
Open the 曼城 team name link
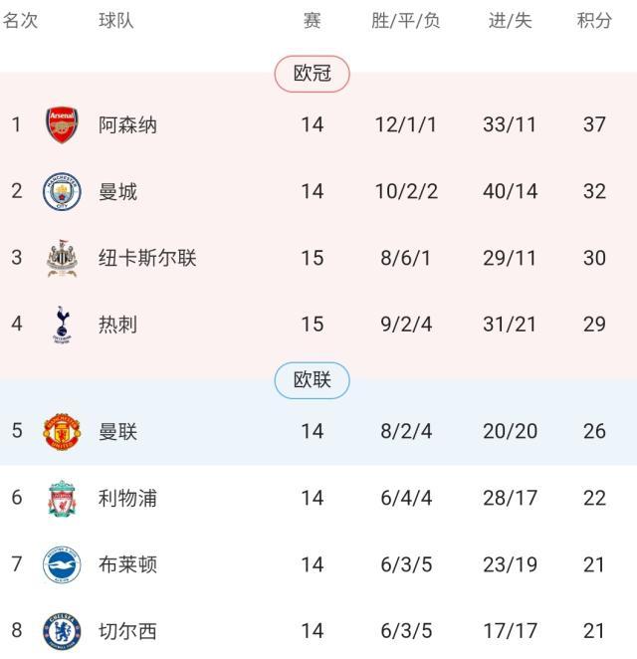pos(117,191)
